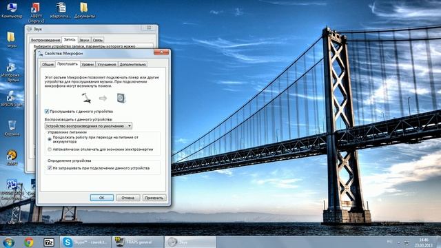
Task: Click the RU language indicator in tray
Action: tap(389, 242)
